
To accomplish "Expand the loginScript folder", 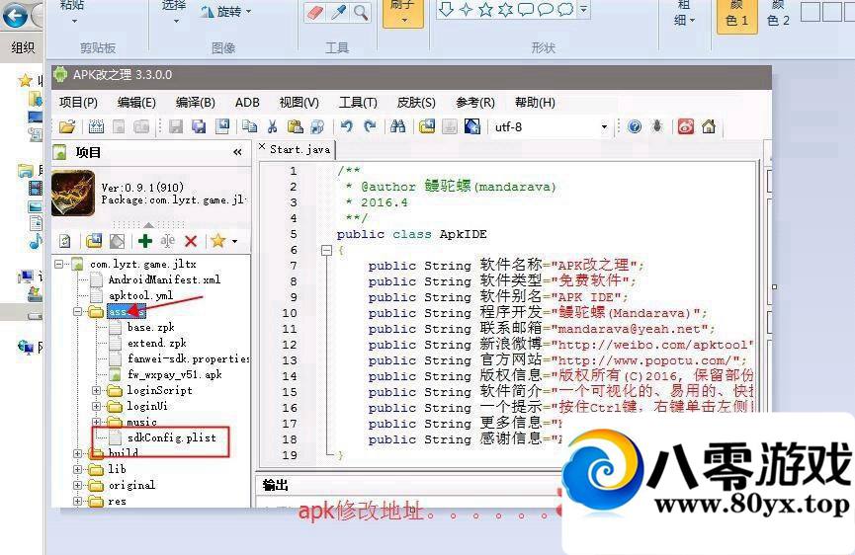I will 97,390.
